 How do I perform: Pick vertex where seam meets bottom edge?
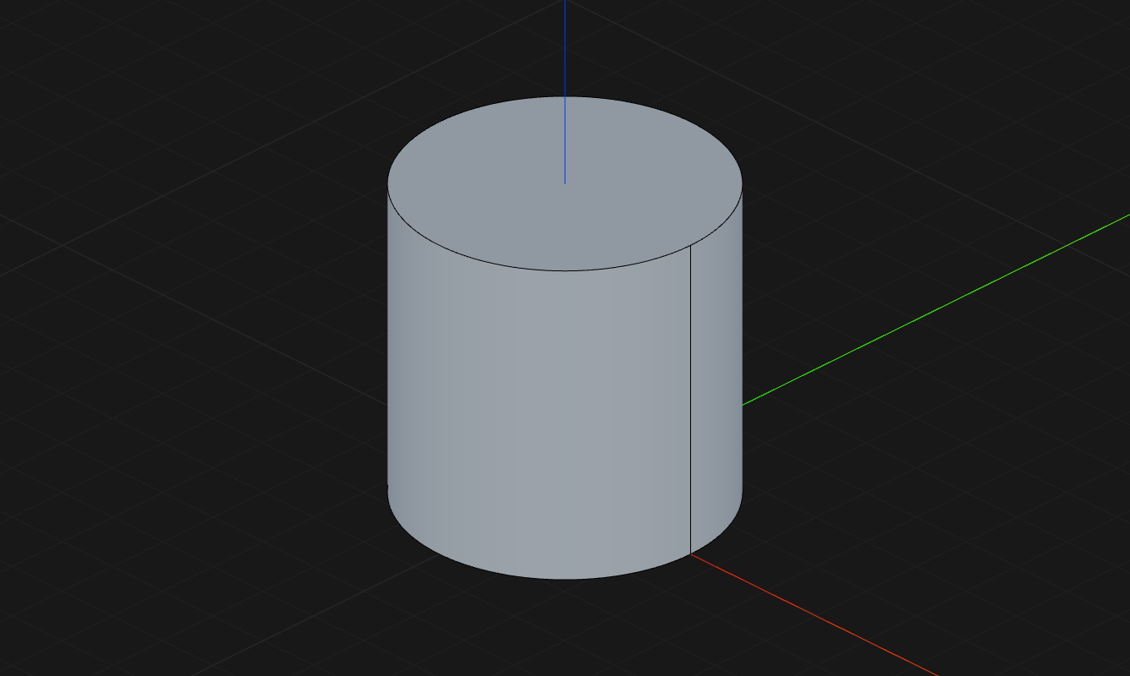tap(691, 553)
